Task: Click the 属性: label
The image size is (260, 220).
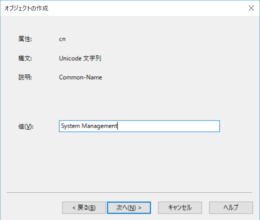Action: tap(25, 39)
